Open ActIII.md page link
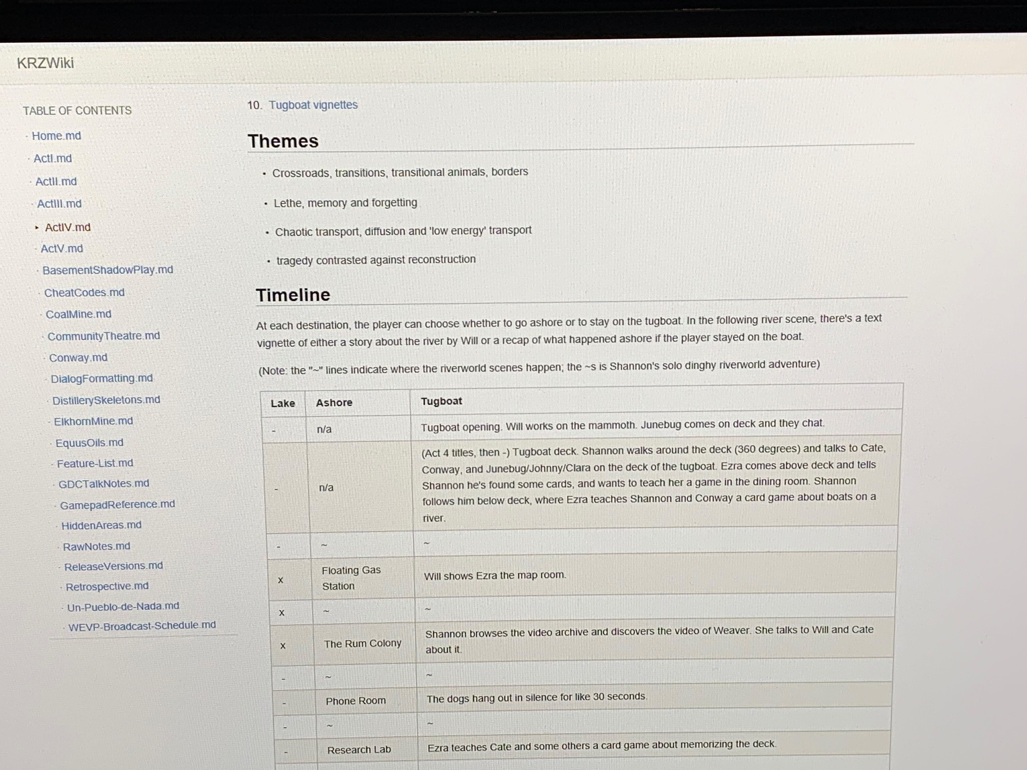The height and width of the screenshot is (770, 1027). pyautogui.click(x=59, y=204)
